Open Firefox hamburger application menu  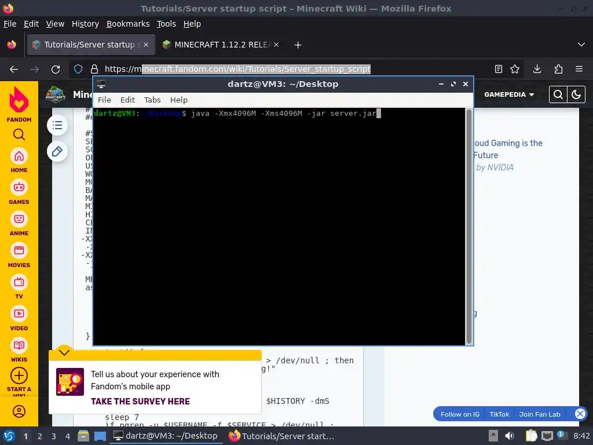click(579, 69)
